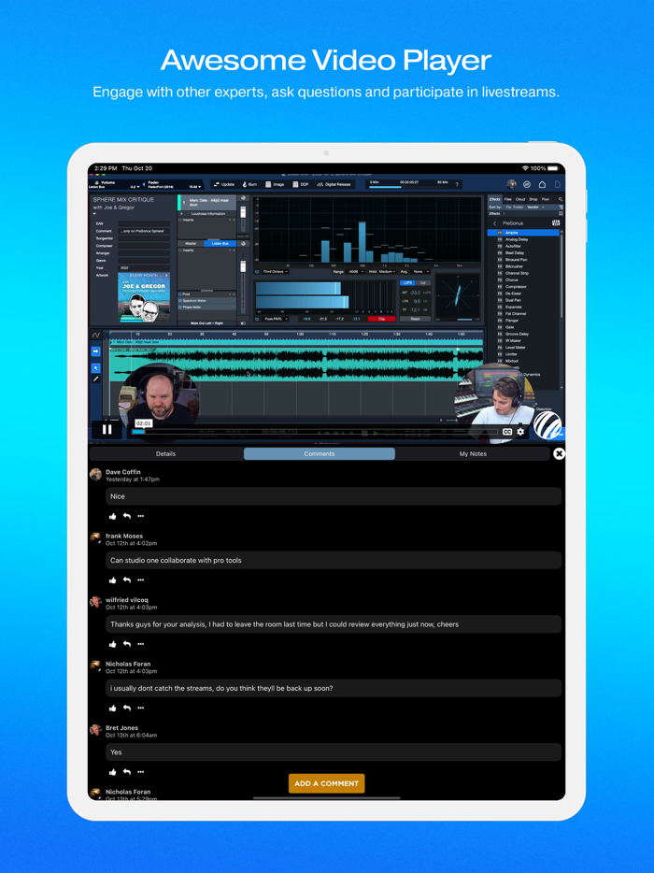Image resolution: width=654 pixels, height=873 pixels.
Task: Reply to Dave Coffin's comment
Action: (x=127, y=516)
